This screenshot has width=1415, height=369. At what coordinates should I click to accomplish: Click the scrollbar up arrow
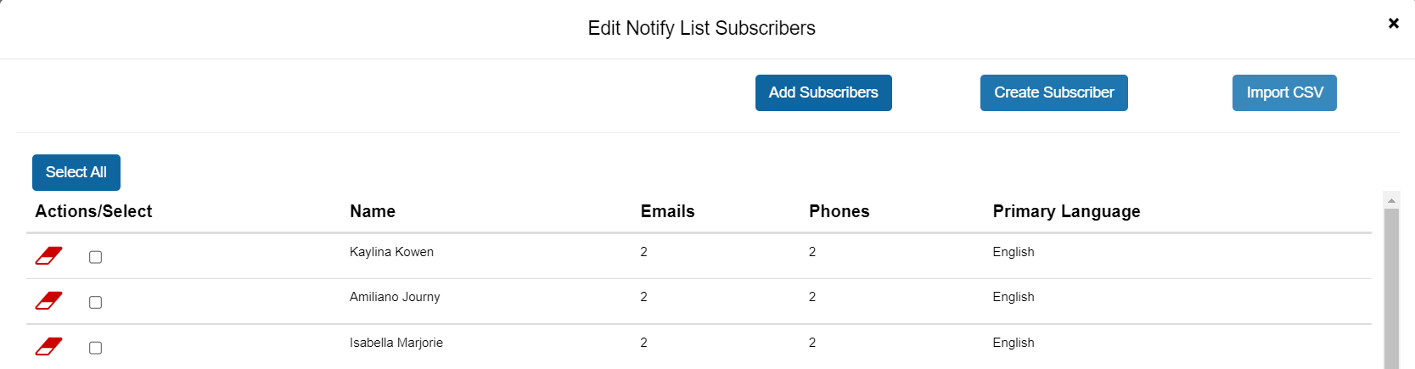[x=1391, y=200]
